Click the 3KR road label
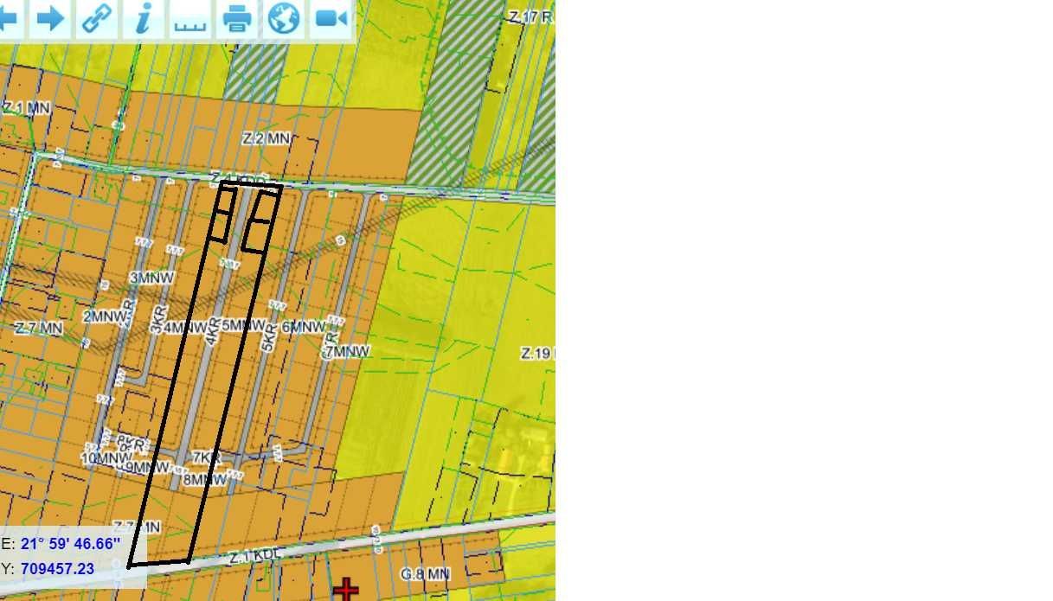1053x601 pixels. 157,319
